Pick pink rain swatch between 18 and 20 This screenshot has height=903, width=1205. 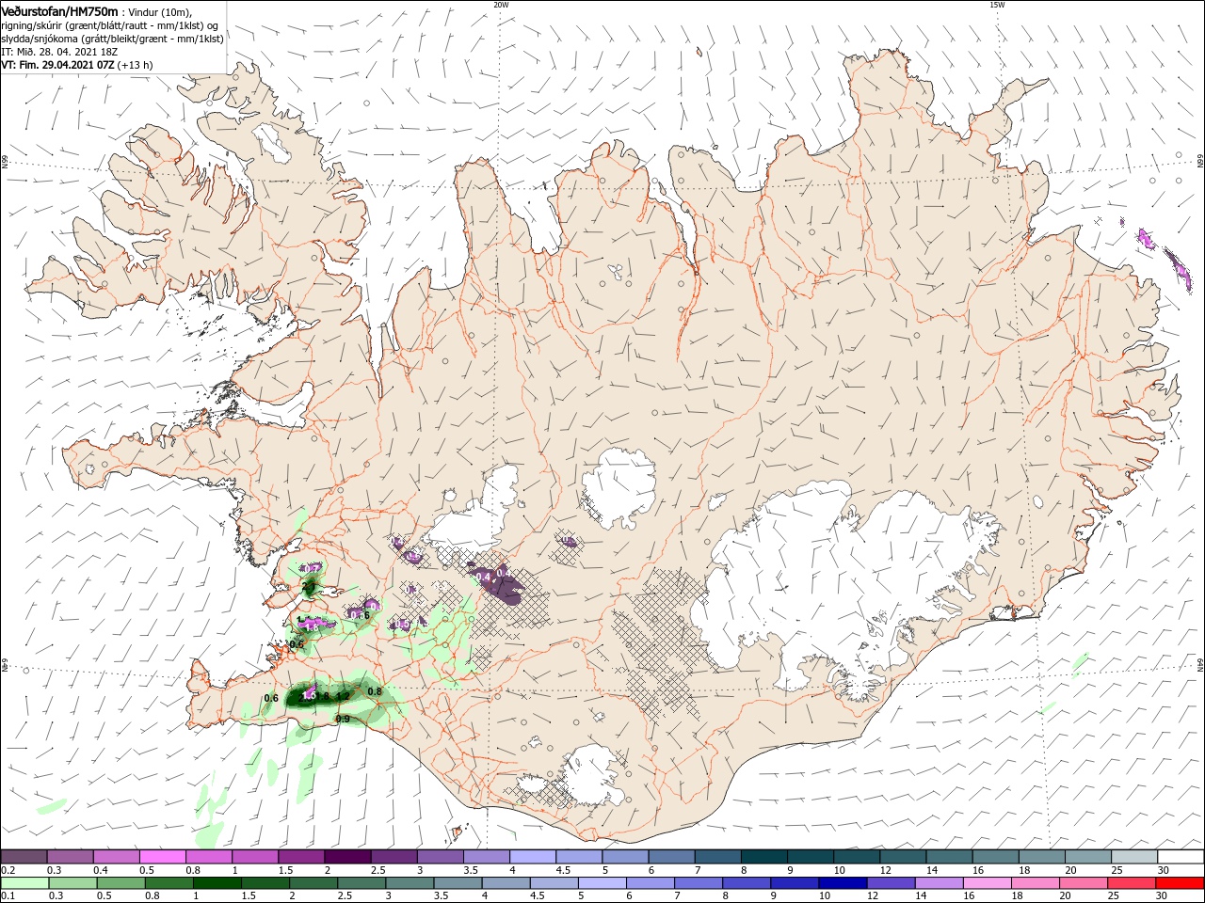(x=1035, y=883)
